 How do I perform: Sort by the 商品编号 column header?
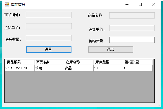tap(20, 62)
